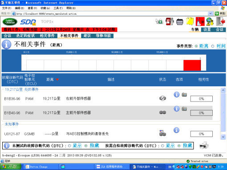Screen dimensions: 227x170
Task: Open the 设置 tab at top right
Action: pyautogui.click(x=207, y=29)
